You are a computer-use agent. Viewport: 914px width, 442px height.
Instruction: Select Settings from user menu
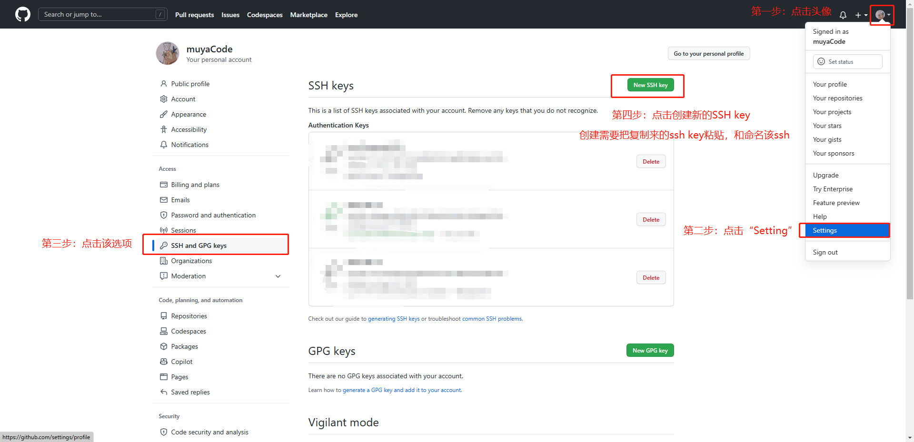[x=847, y=230]
